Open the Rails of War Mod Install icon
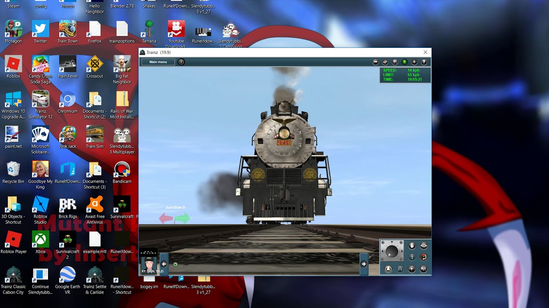Screen dimensions: 549x308 [x=122, y=105]
